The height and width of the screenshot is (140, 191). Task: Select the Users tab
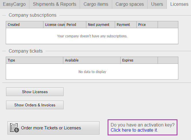(x=157, y=4)
